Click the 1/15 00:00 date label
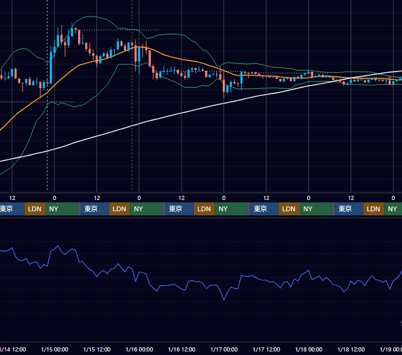This screenshot has height=355, width=402. (54, 349)
